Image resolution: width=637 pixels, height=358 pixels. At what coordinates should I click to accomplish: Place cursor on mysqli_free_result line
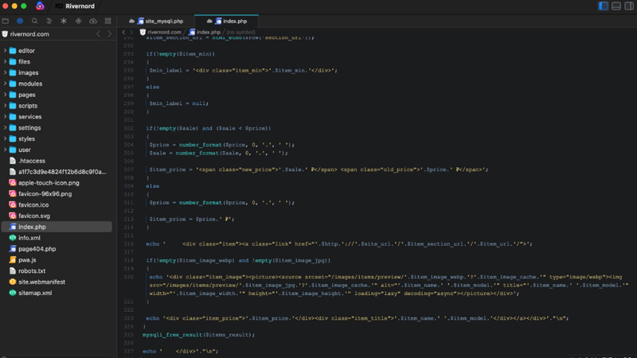(198, 335)
